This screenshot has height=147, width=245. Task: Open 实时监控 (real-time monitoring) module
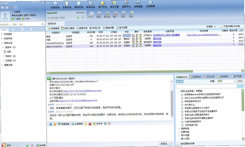click(x=138, y=4)
